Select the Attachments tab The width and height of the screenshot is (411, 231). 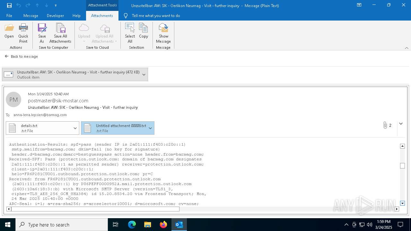click(102, 16)
